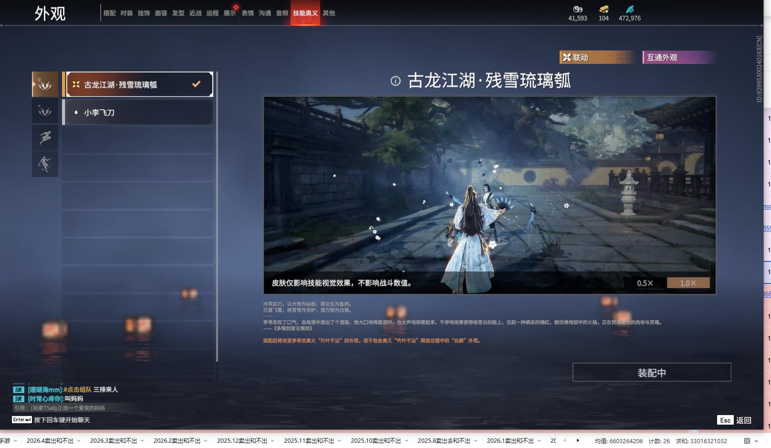Open the running-figure movement category in sidebar
The image size is (771, 448).
[45, 138]
